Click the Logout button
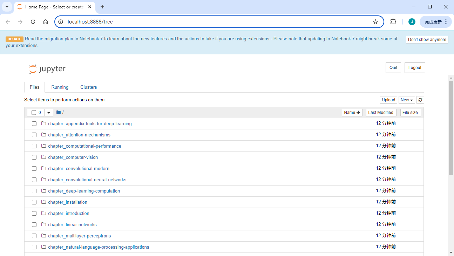The image size is (454, 256). 415,68
